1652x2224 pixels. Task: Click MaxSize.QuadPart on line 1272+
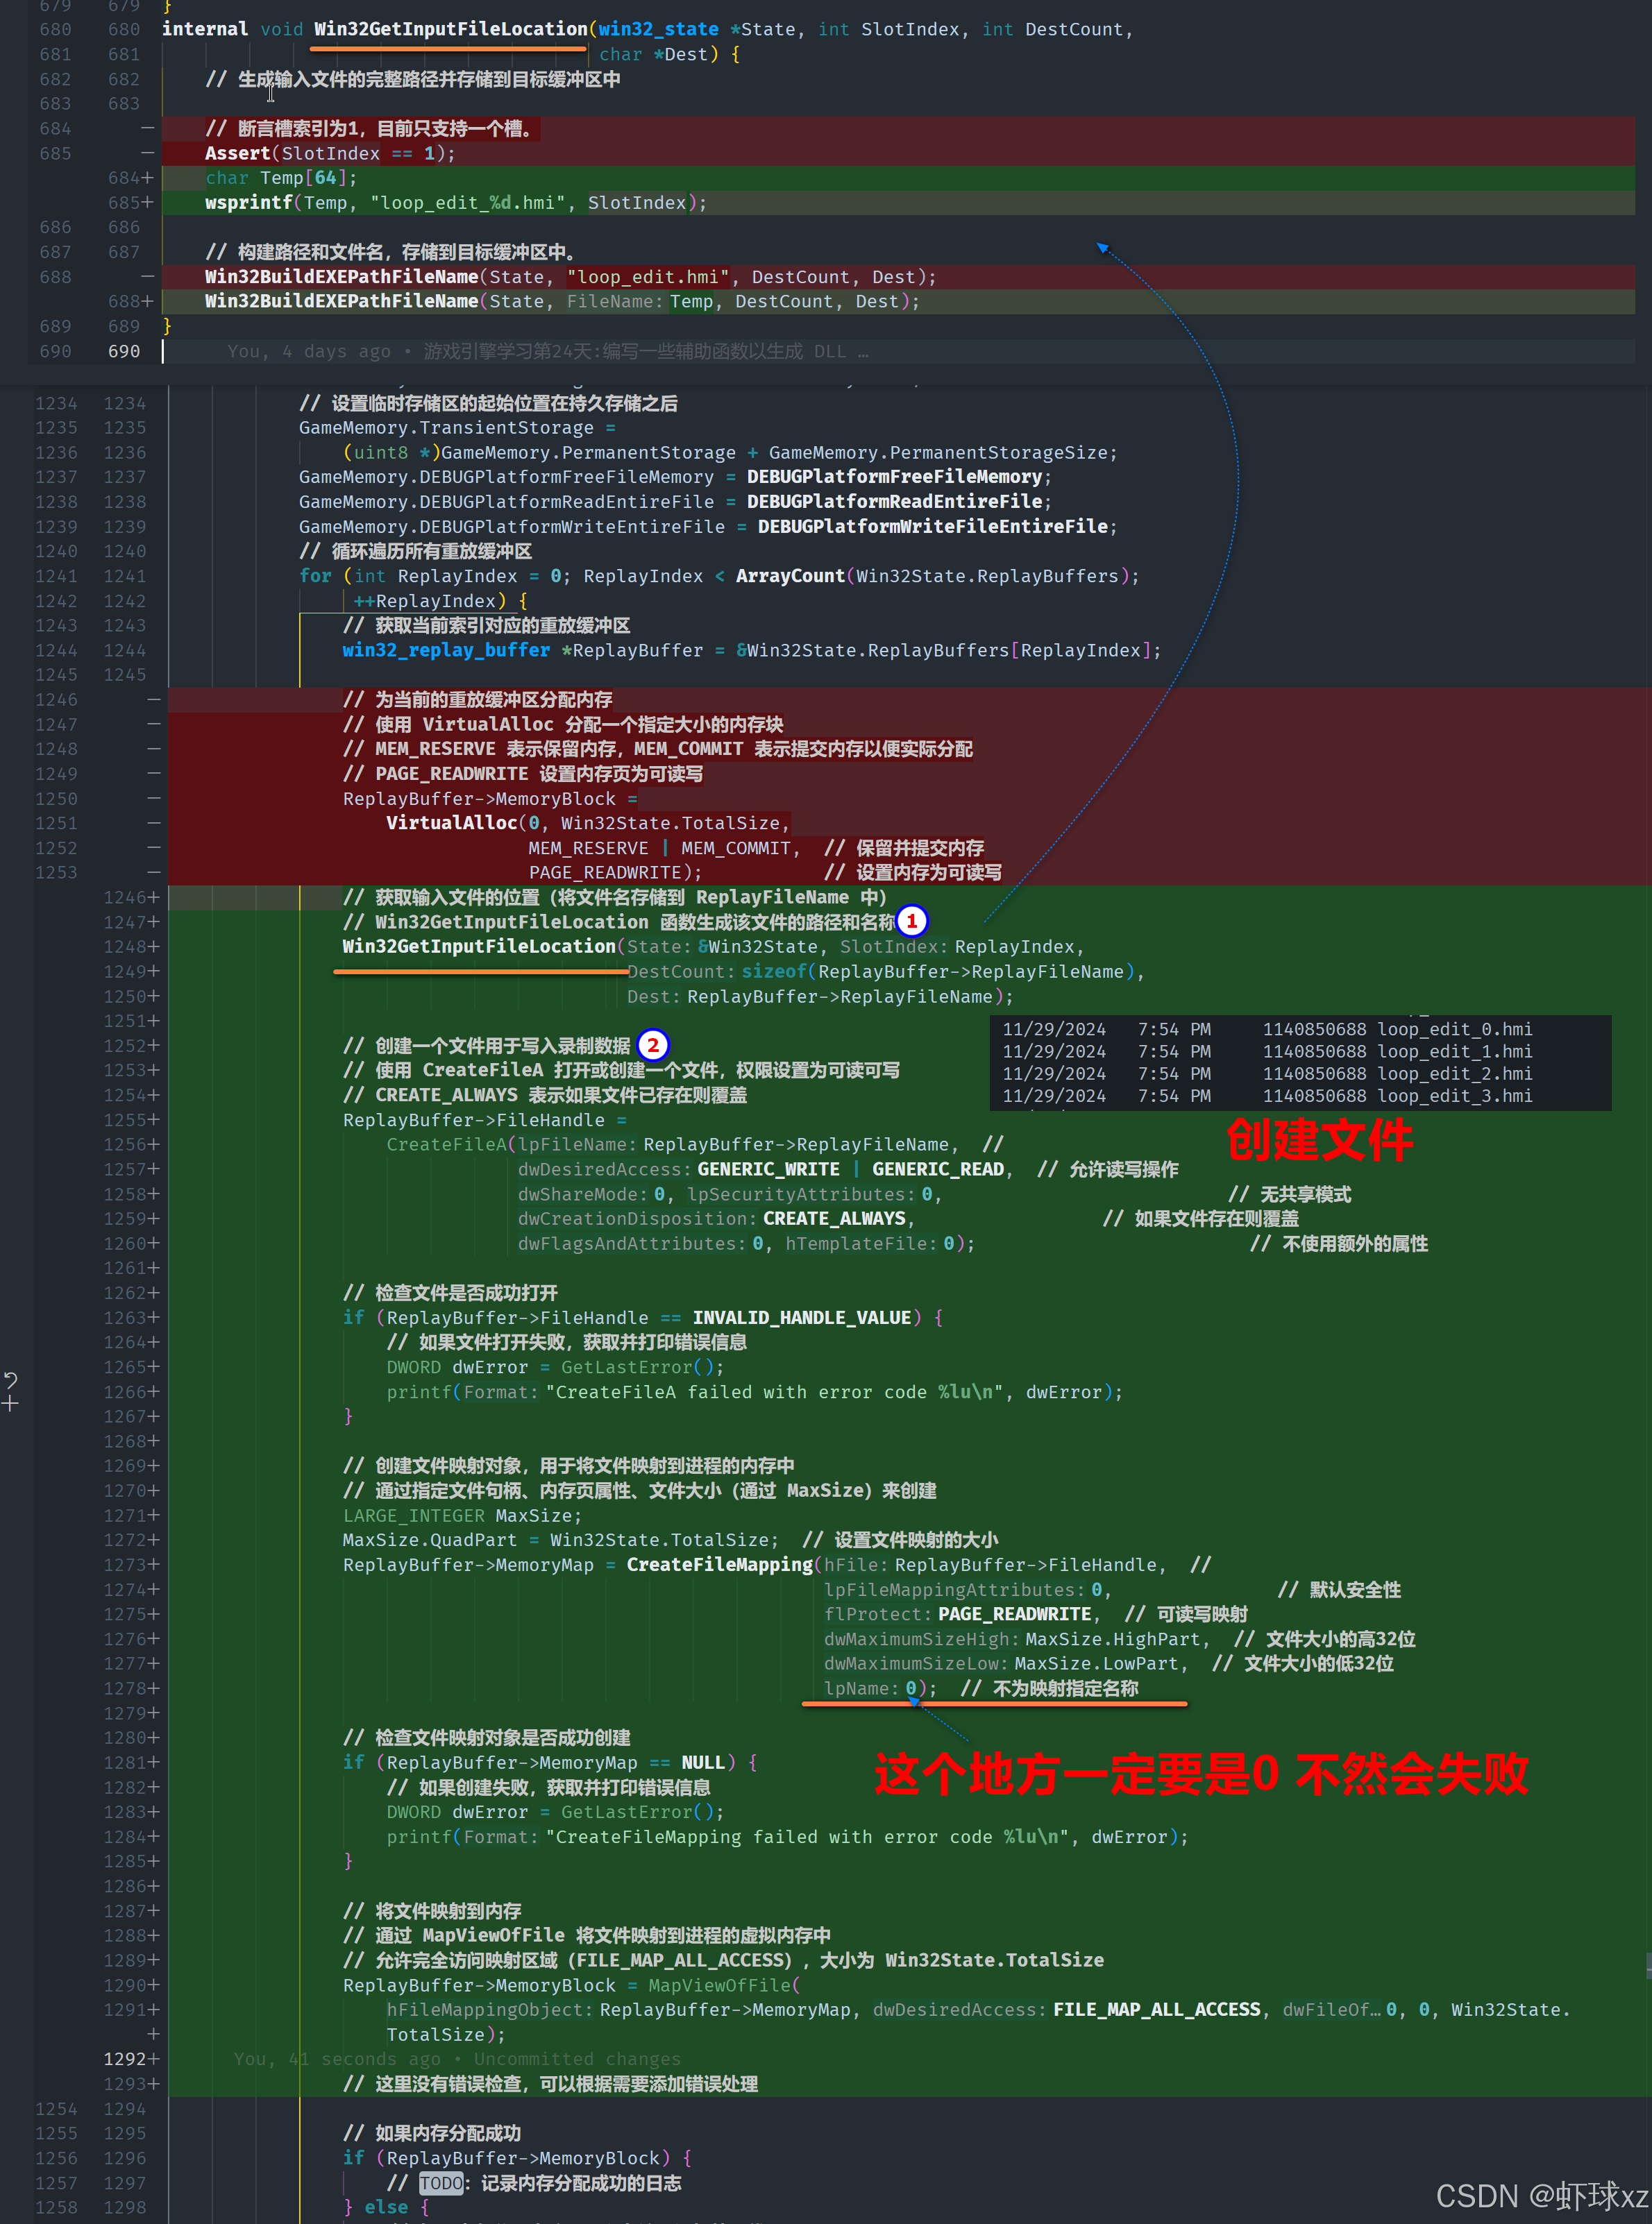point(430,1540)
